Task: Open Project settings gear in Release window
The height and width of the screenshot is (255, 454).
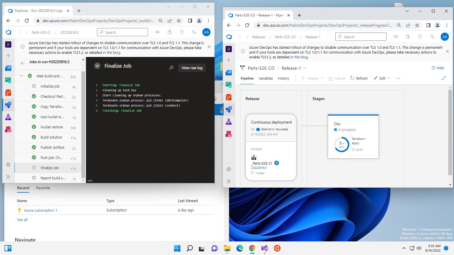Action: 229,169
